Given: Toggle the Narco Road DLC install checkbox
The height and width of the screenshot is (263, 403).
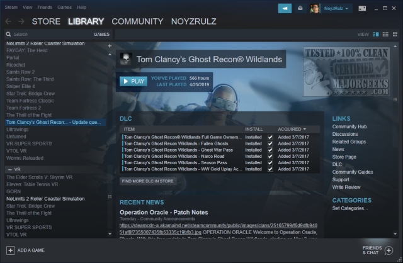Looking at the screenshot, I should pos(270,157).
